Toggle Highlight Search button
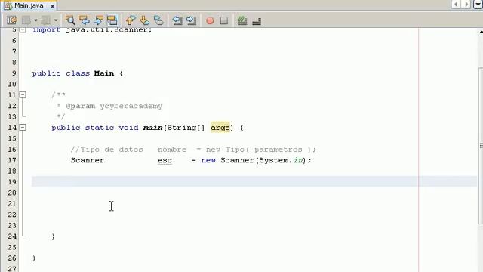The image size is (483, 272). [112, 20]
